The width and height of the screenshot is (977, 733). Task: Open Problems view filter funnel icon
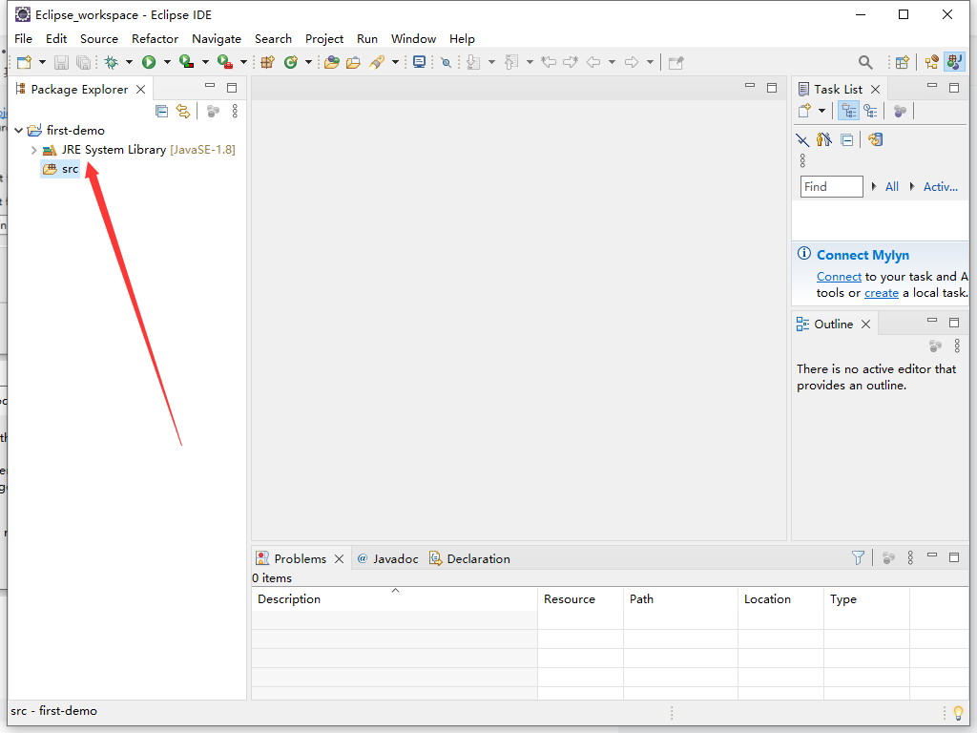click(x=858, y=557)
